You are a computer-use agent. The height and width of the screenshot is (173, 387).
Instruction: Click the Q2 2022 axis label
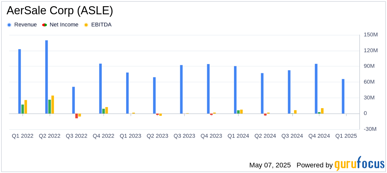pyautogui.click(x=50, y=136)
